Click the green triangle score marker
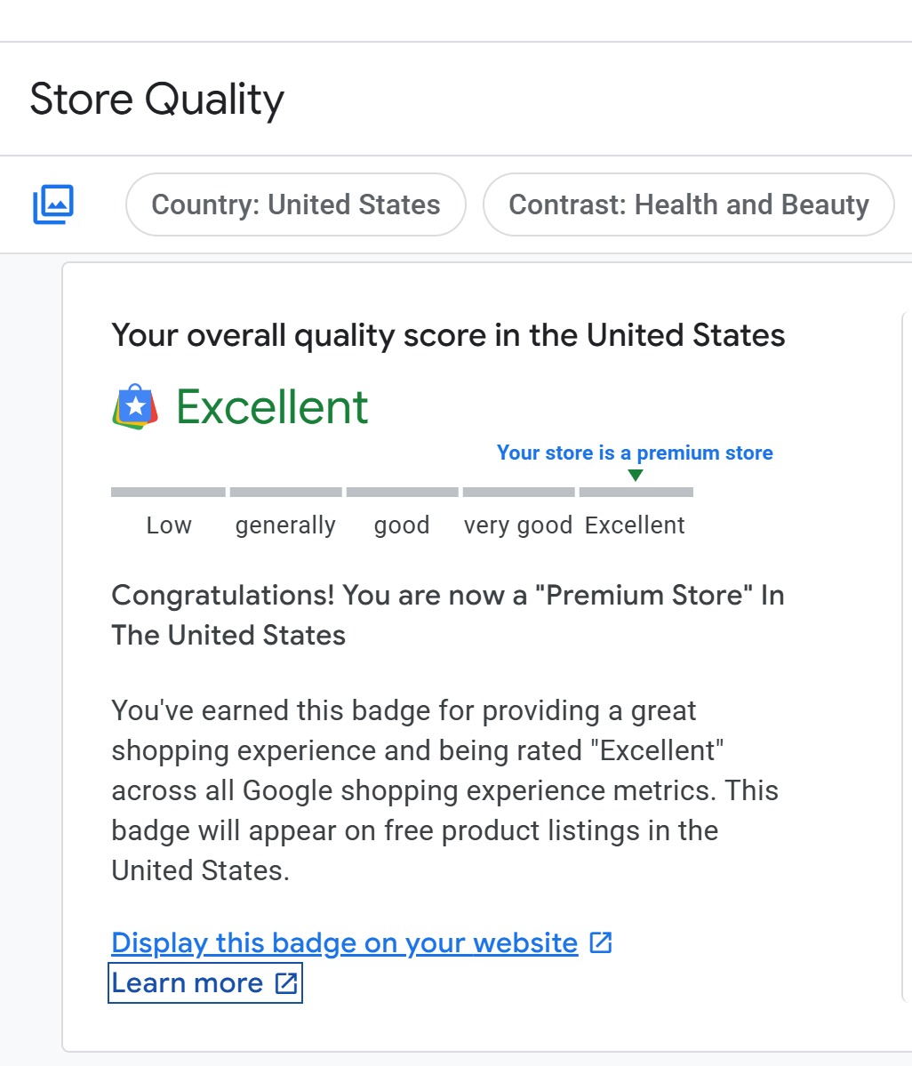The width and height of the screenshot is (912, 1066). 635,475
